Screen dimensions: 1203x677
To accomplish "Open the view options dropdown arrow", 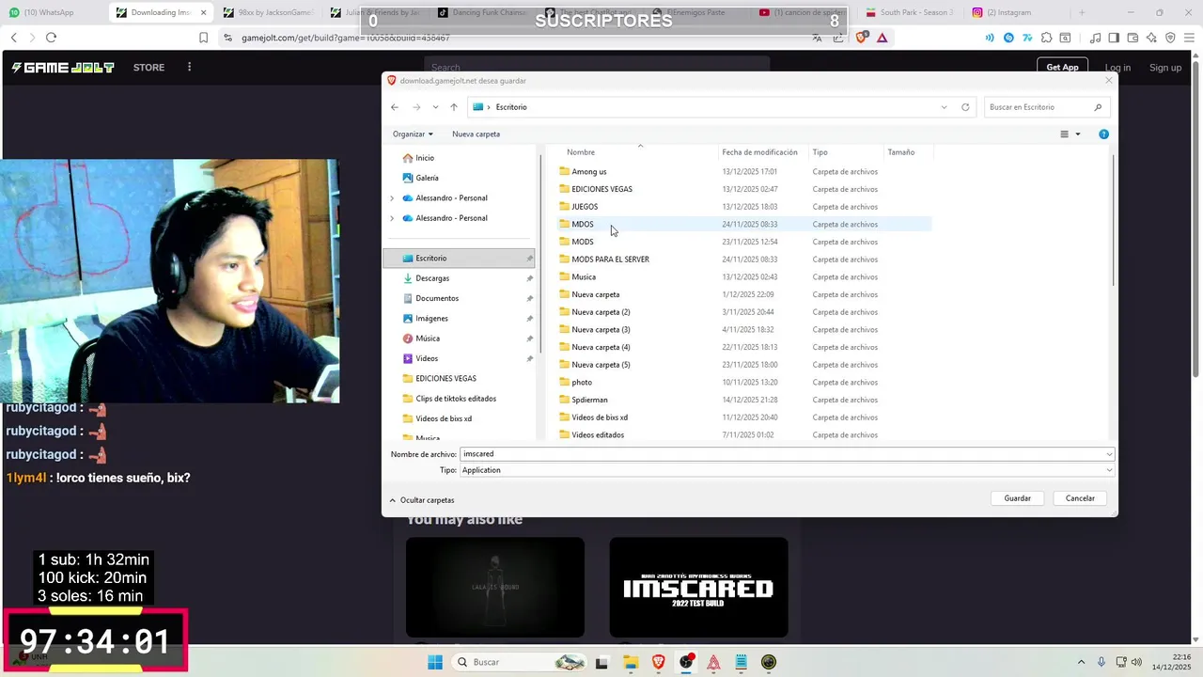I will 1078,134.
